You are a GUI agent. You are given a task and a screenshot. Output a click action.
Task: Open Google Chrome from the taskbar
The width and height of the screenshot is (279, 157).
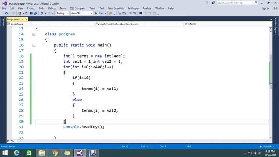(x=54, y=153)
